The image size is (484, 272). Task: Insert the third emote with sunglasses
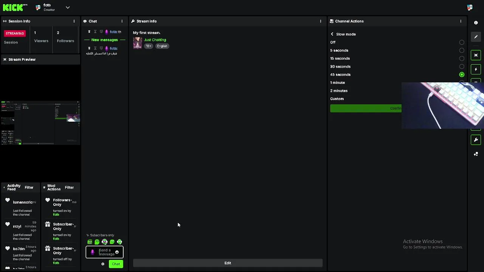point(105,242)
